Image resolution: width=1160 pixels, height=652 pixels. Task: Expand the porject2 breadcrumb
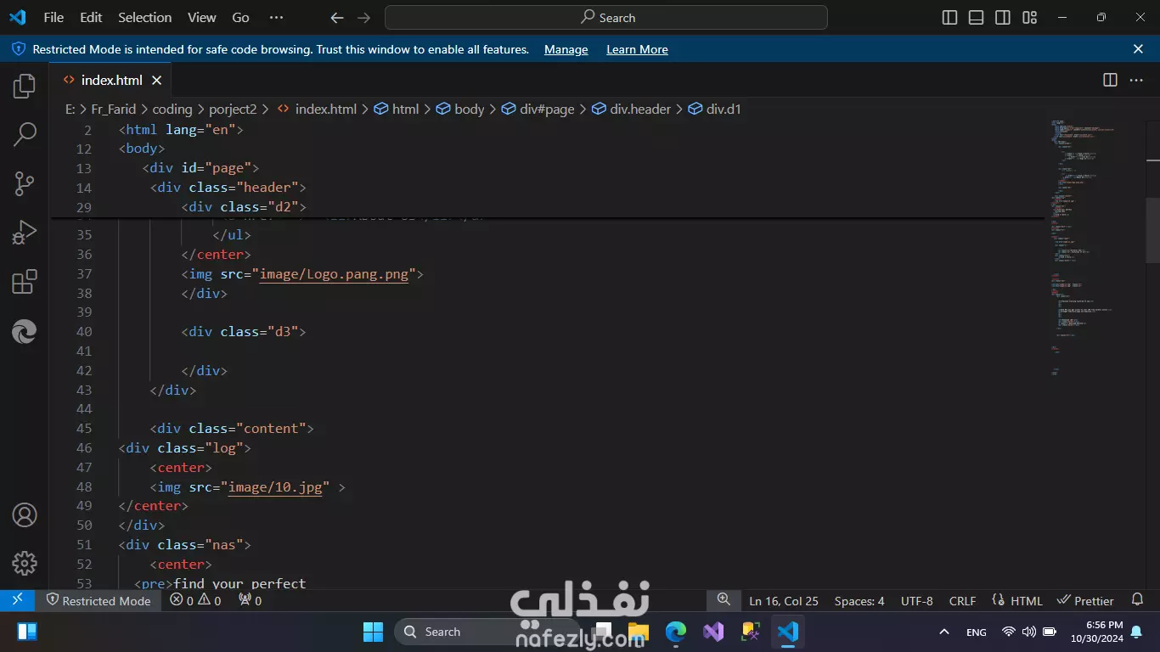(x=233, y=109)
